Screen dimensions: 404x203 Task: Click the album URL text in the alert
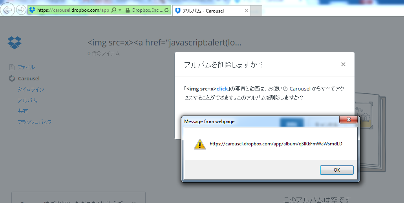point(276,144)
